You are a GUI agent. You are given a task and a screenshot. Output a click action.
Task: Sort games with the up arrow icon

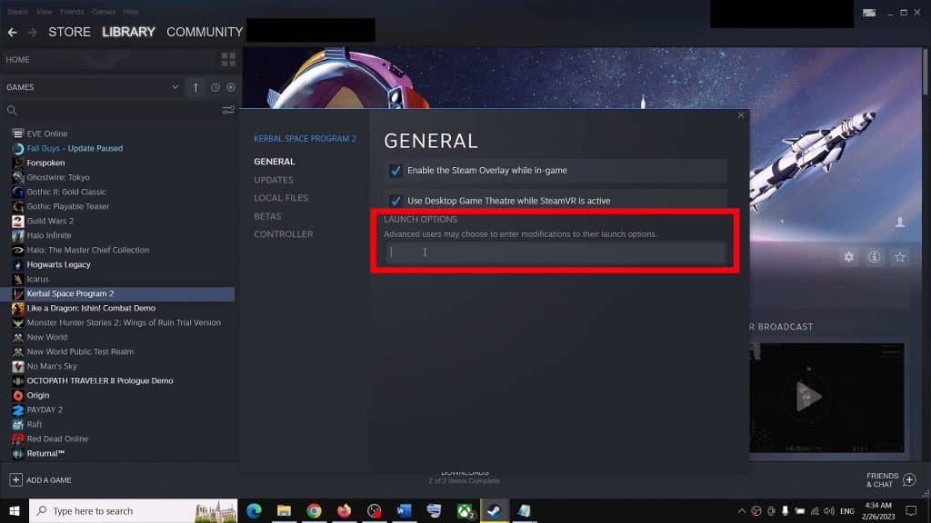tap(195, 87)
